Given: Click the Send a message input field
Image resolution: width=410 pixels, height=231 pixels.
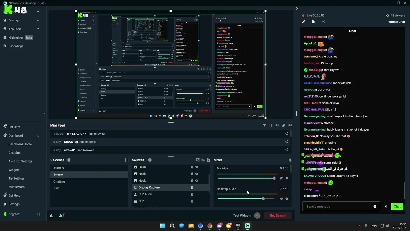Looking at the screenshot, I should (x=341, y=206).
